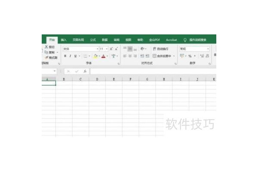Align cell text to the top

[125, 49]
